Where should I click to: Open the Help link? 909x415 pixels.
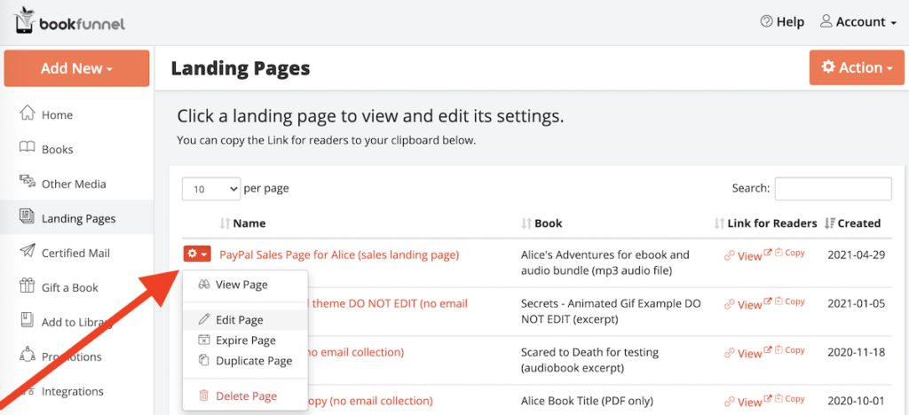coord(782,22)
